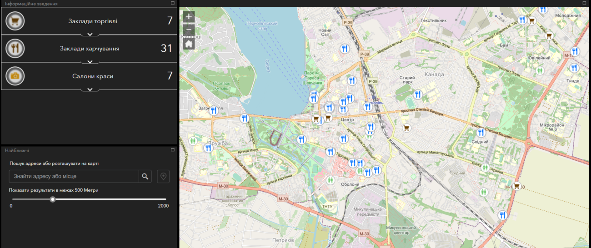Click the green marker near Оболоня

tap(331, 180)
